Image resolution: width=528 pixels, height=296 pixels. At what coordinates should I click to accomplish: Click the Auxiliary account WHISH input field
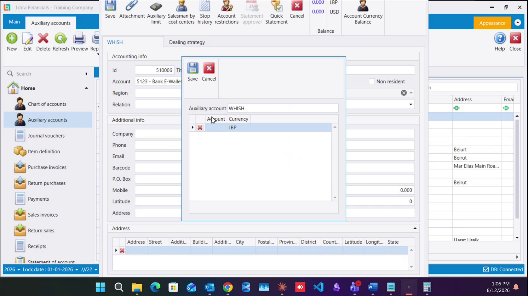point(283,108)
